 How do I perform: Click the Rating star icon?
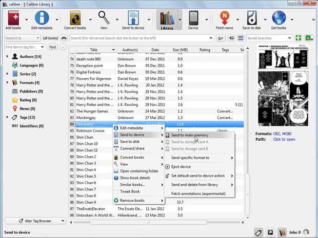pyautogui.click(x=15, y=100)
